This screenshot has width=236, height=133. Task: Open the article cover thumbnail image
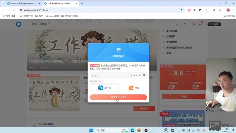(54, 94)
